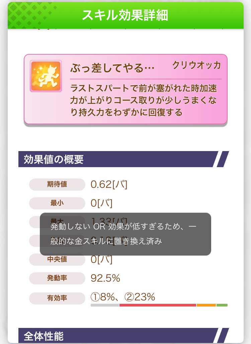The height and width of the screenshot is (344, 251).
Task: Dismiss the gray toast message 発動しない OR
Action: [125, 234]
